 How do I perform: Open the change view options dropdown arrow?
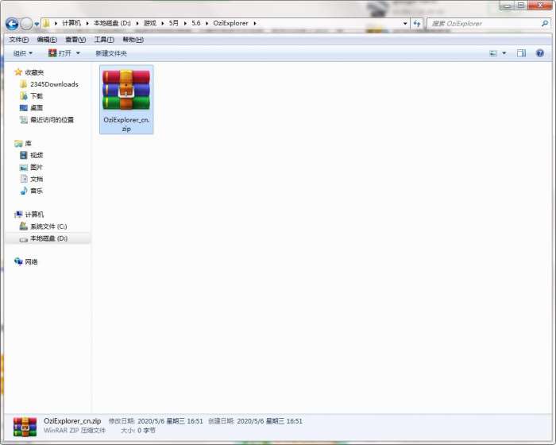(504, 53)
